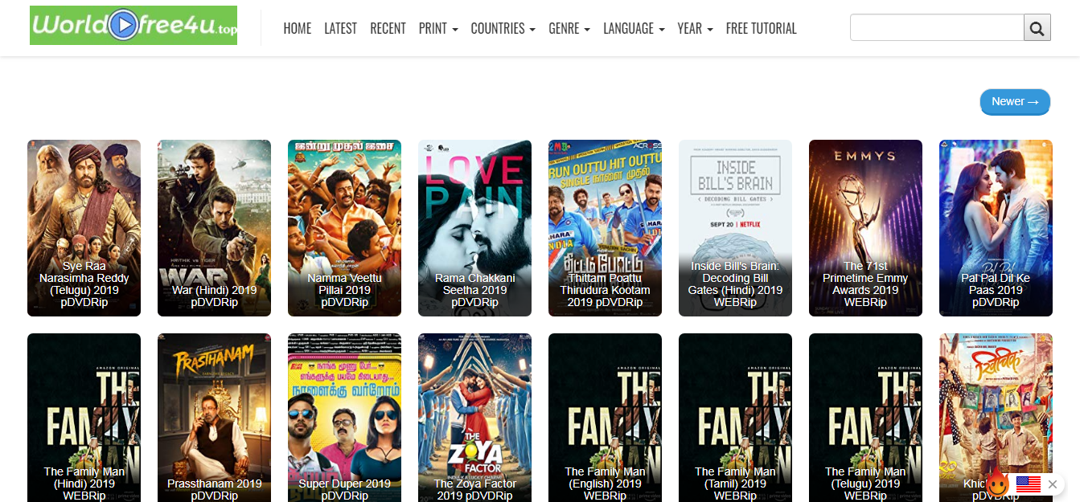Open the LANGUAGE dropdown

click(x=634, y=28)
